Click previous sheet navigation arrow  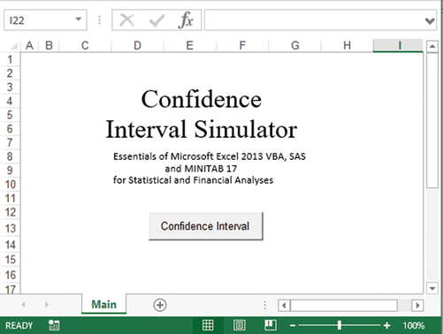click(x=24, y=305)
